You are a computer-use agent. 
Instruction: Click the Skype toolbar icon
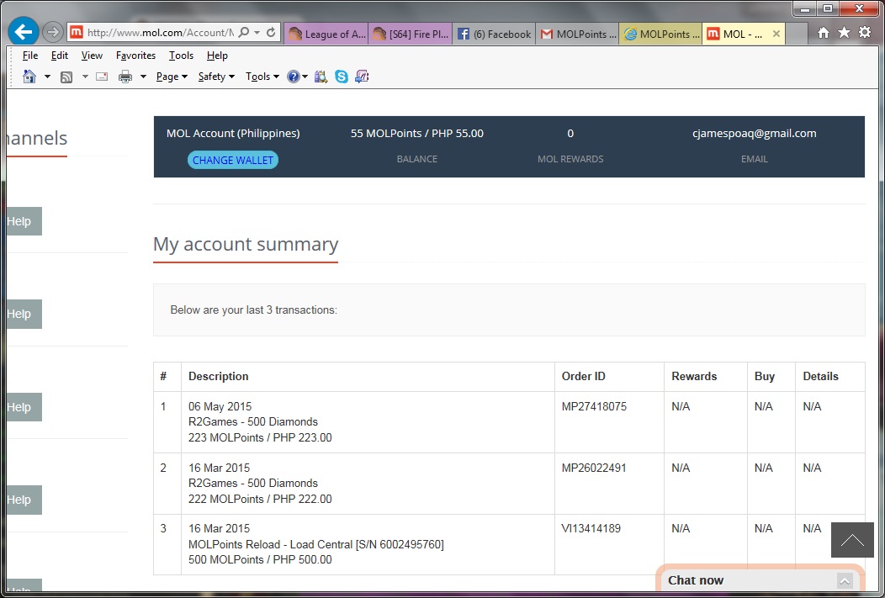(x=342, y=77)
